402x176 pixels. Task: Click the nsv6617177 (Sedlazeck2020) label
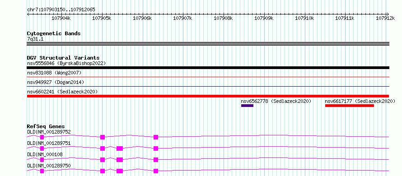[x=360, y=101]
